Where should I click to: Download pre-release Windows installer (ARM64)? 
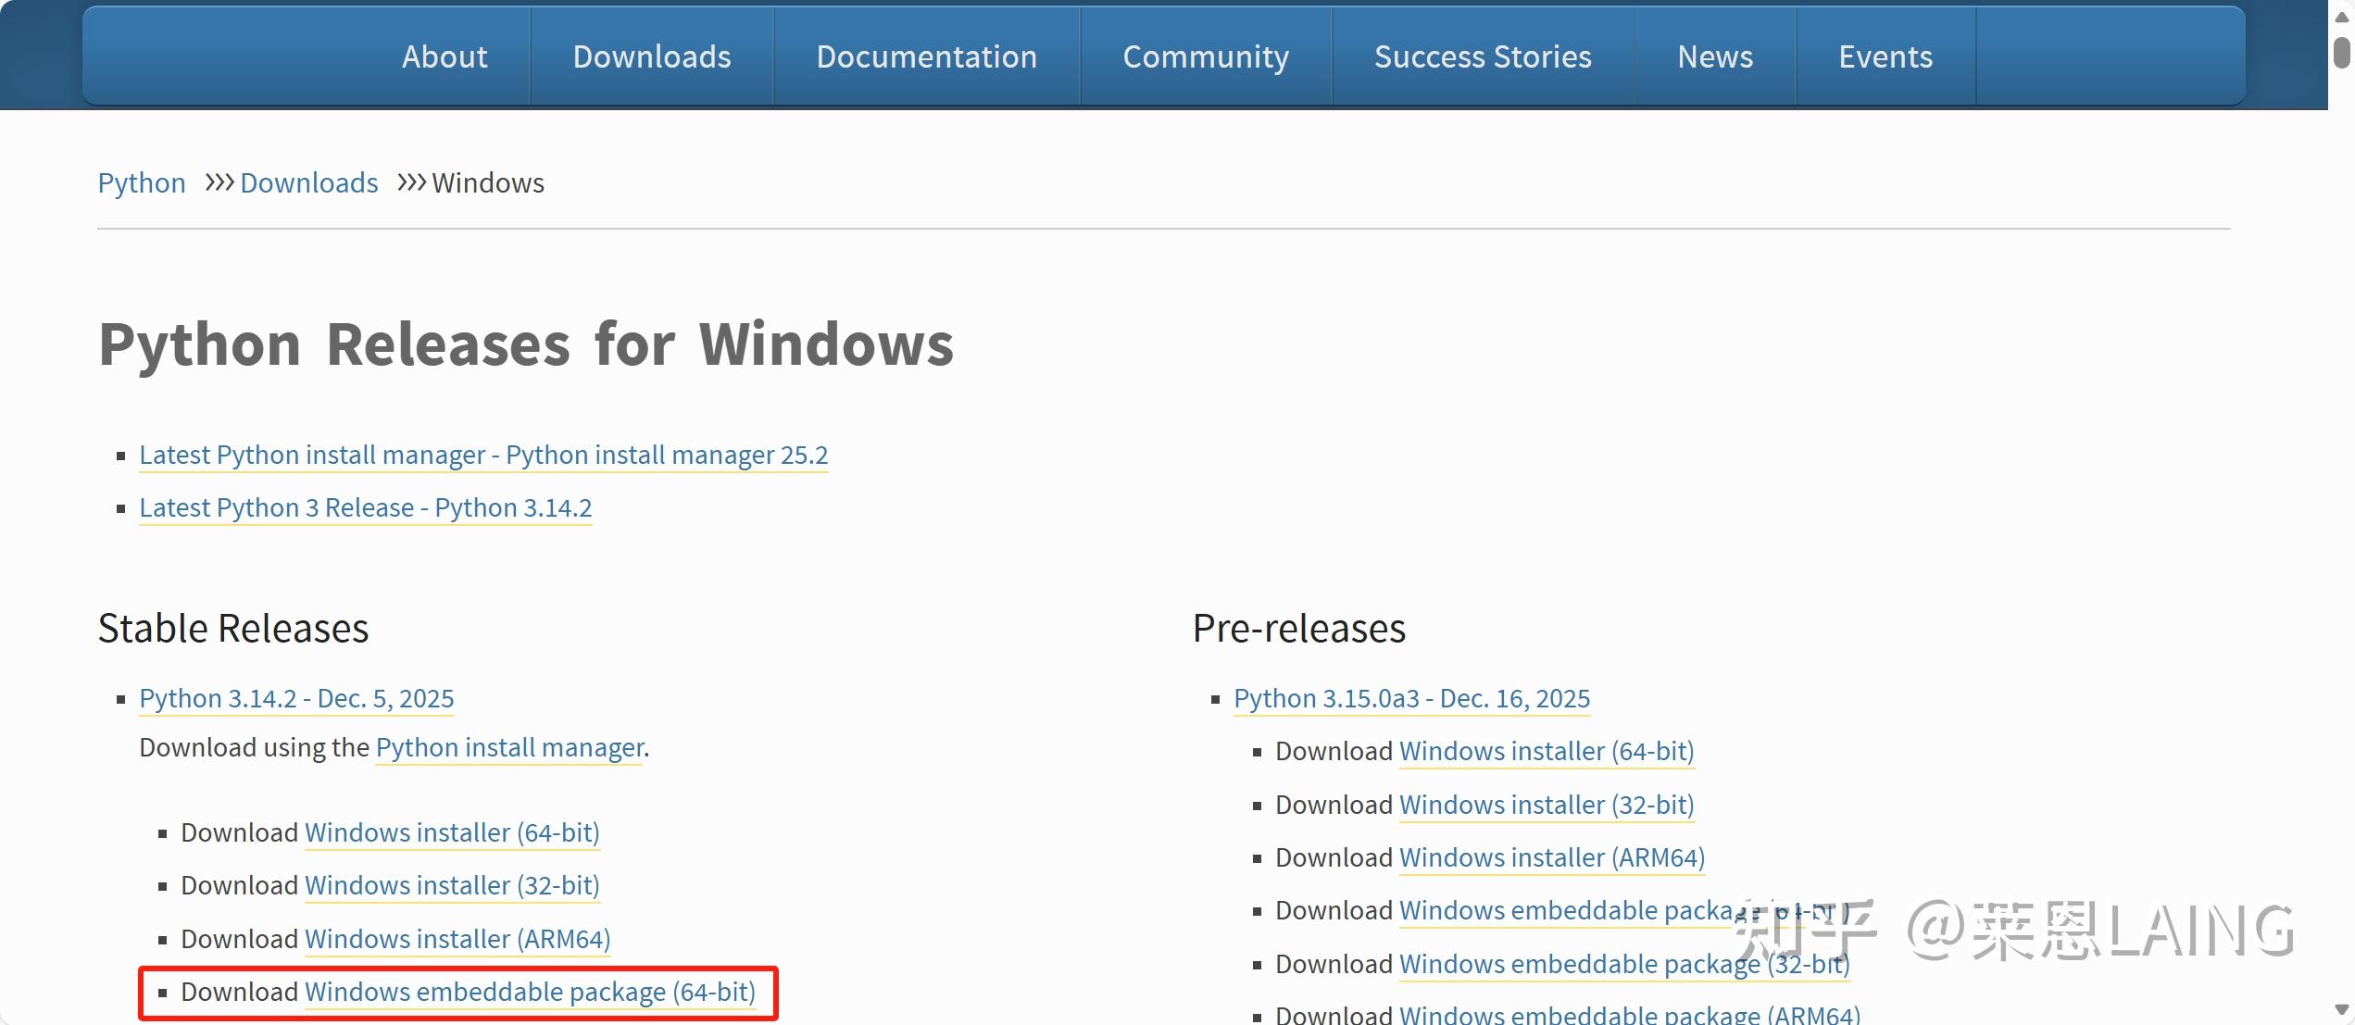click(1551, 858)
